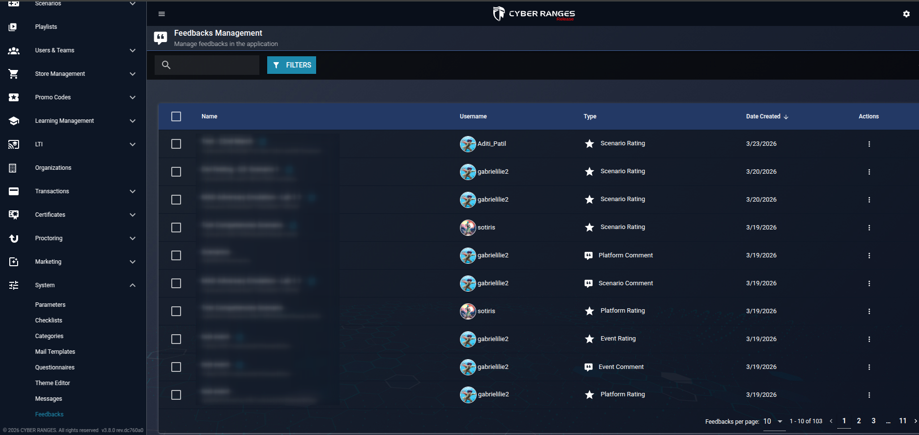Viewport: 919px width, 435px height.
Task: Click the Store Management cart icon
Action: [x=14, y=74]
